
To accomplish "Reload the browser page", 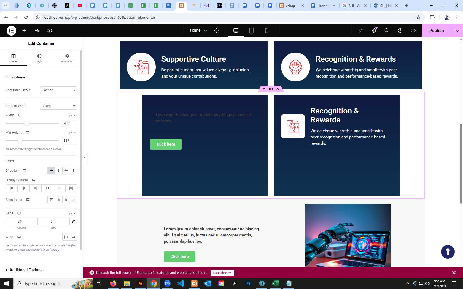I will [26, 17].
